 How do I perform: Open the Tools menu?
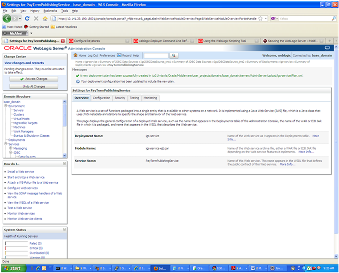[65, 11]
